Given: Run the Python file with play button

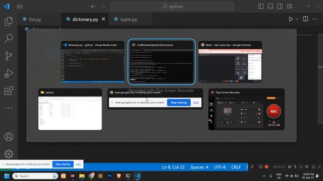Looking at the screenshot, I should [291, 19].
